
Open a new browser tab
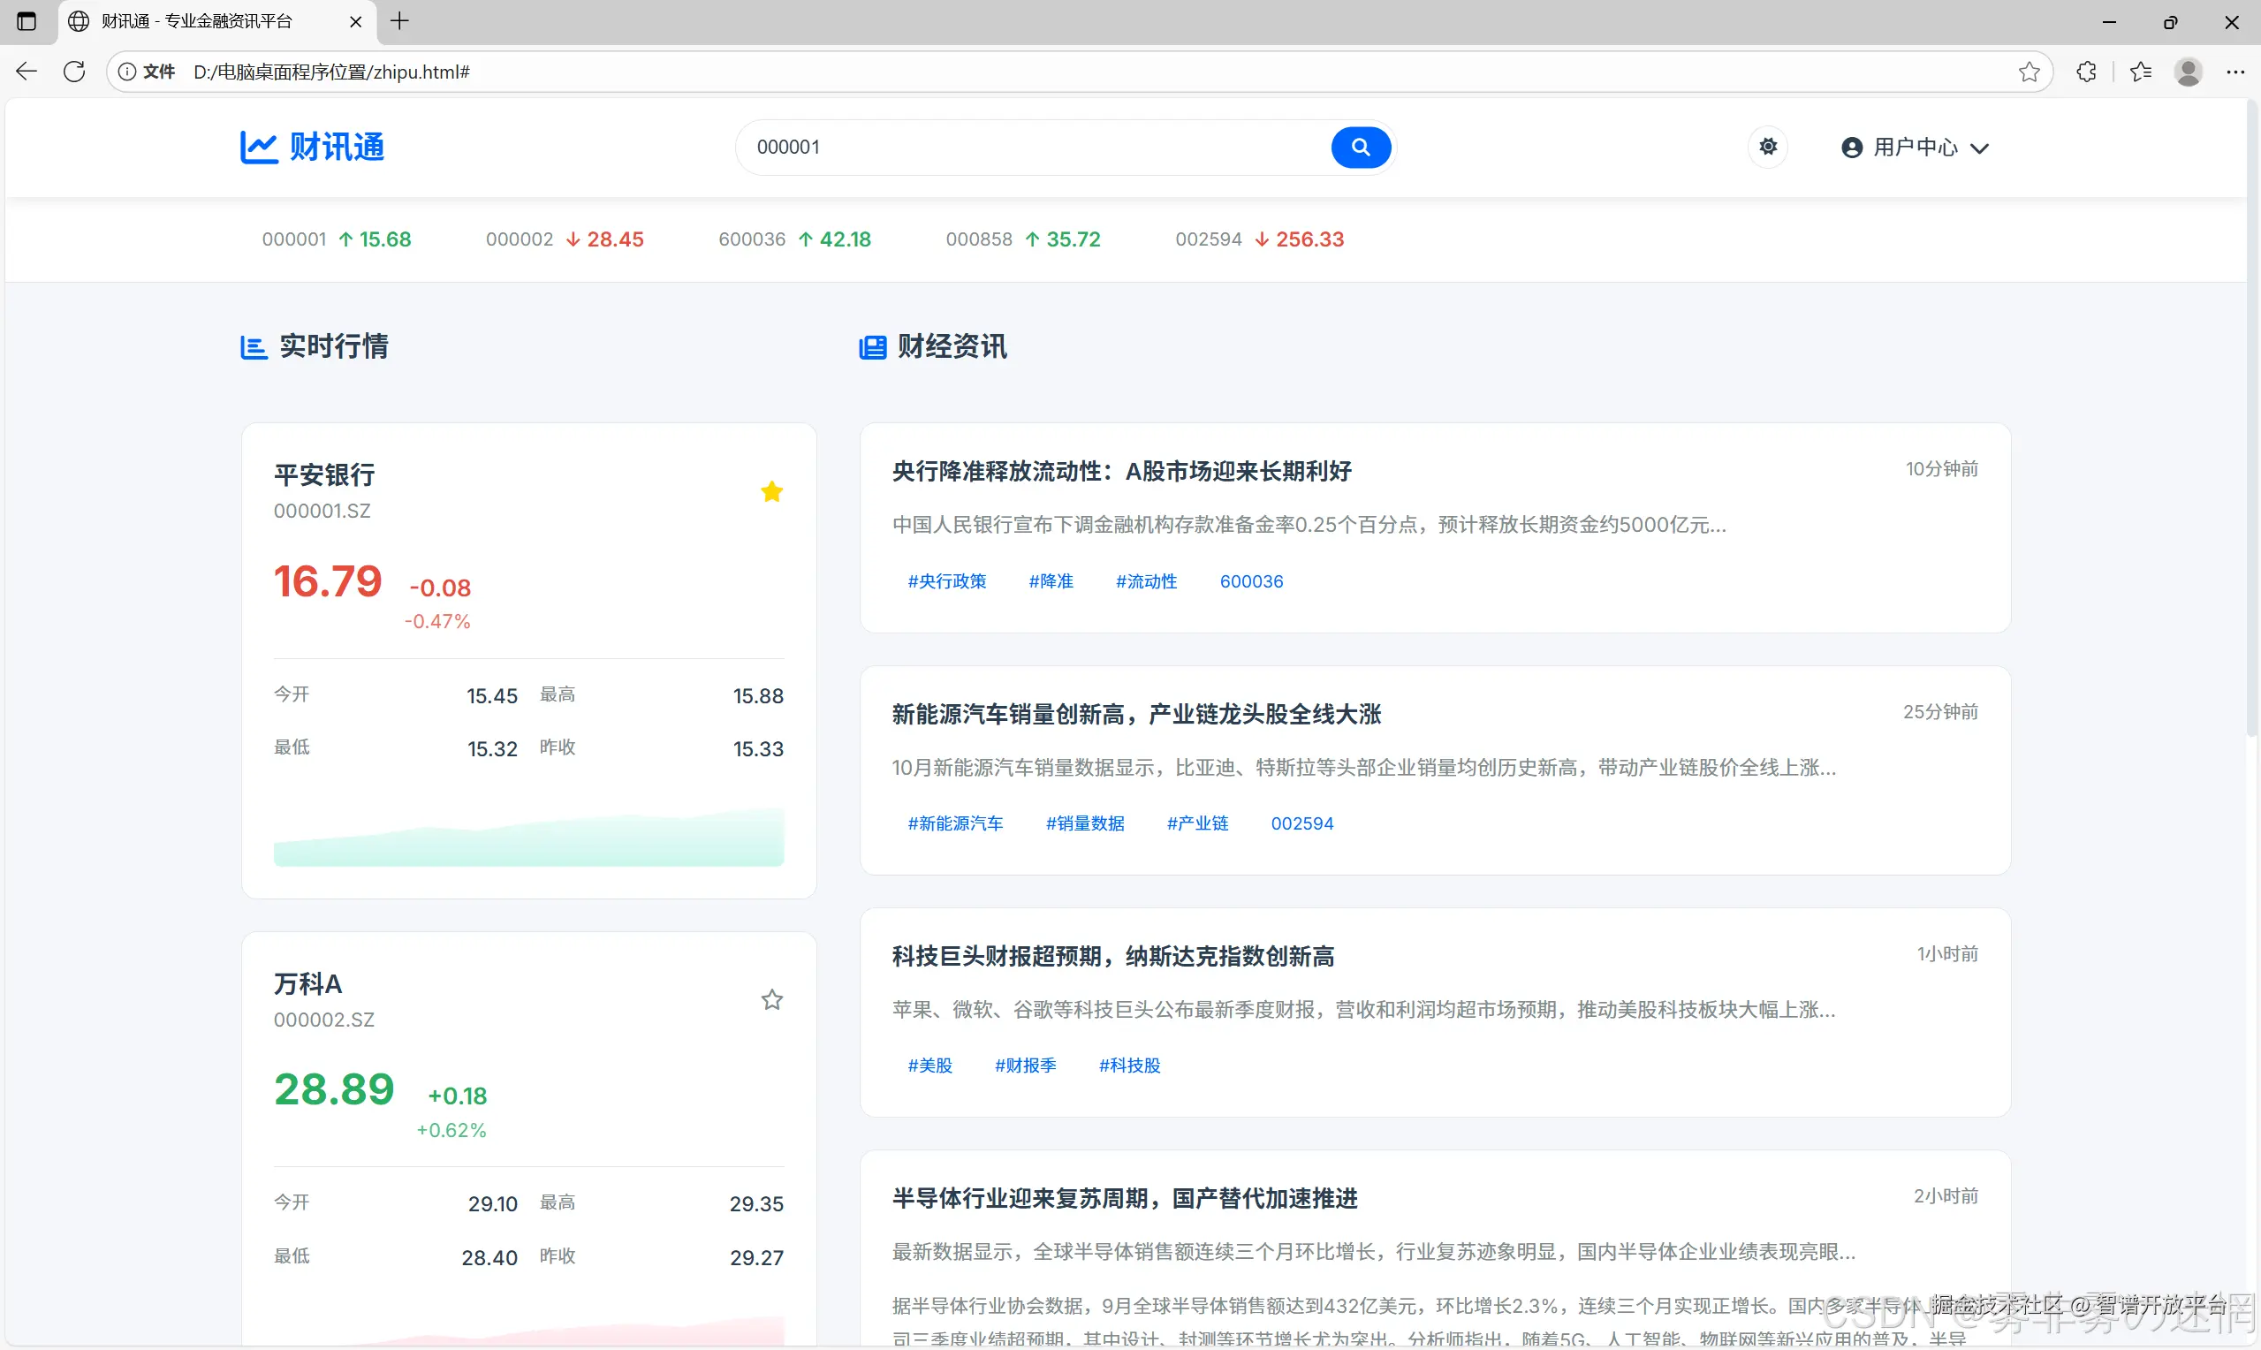(x=399, y=21)
